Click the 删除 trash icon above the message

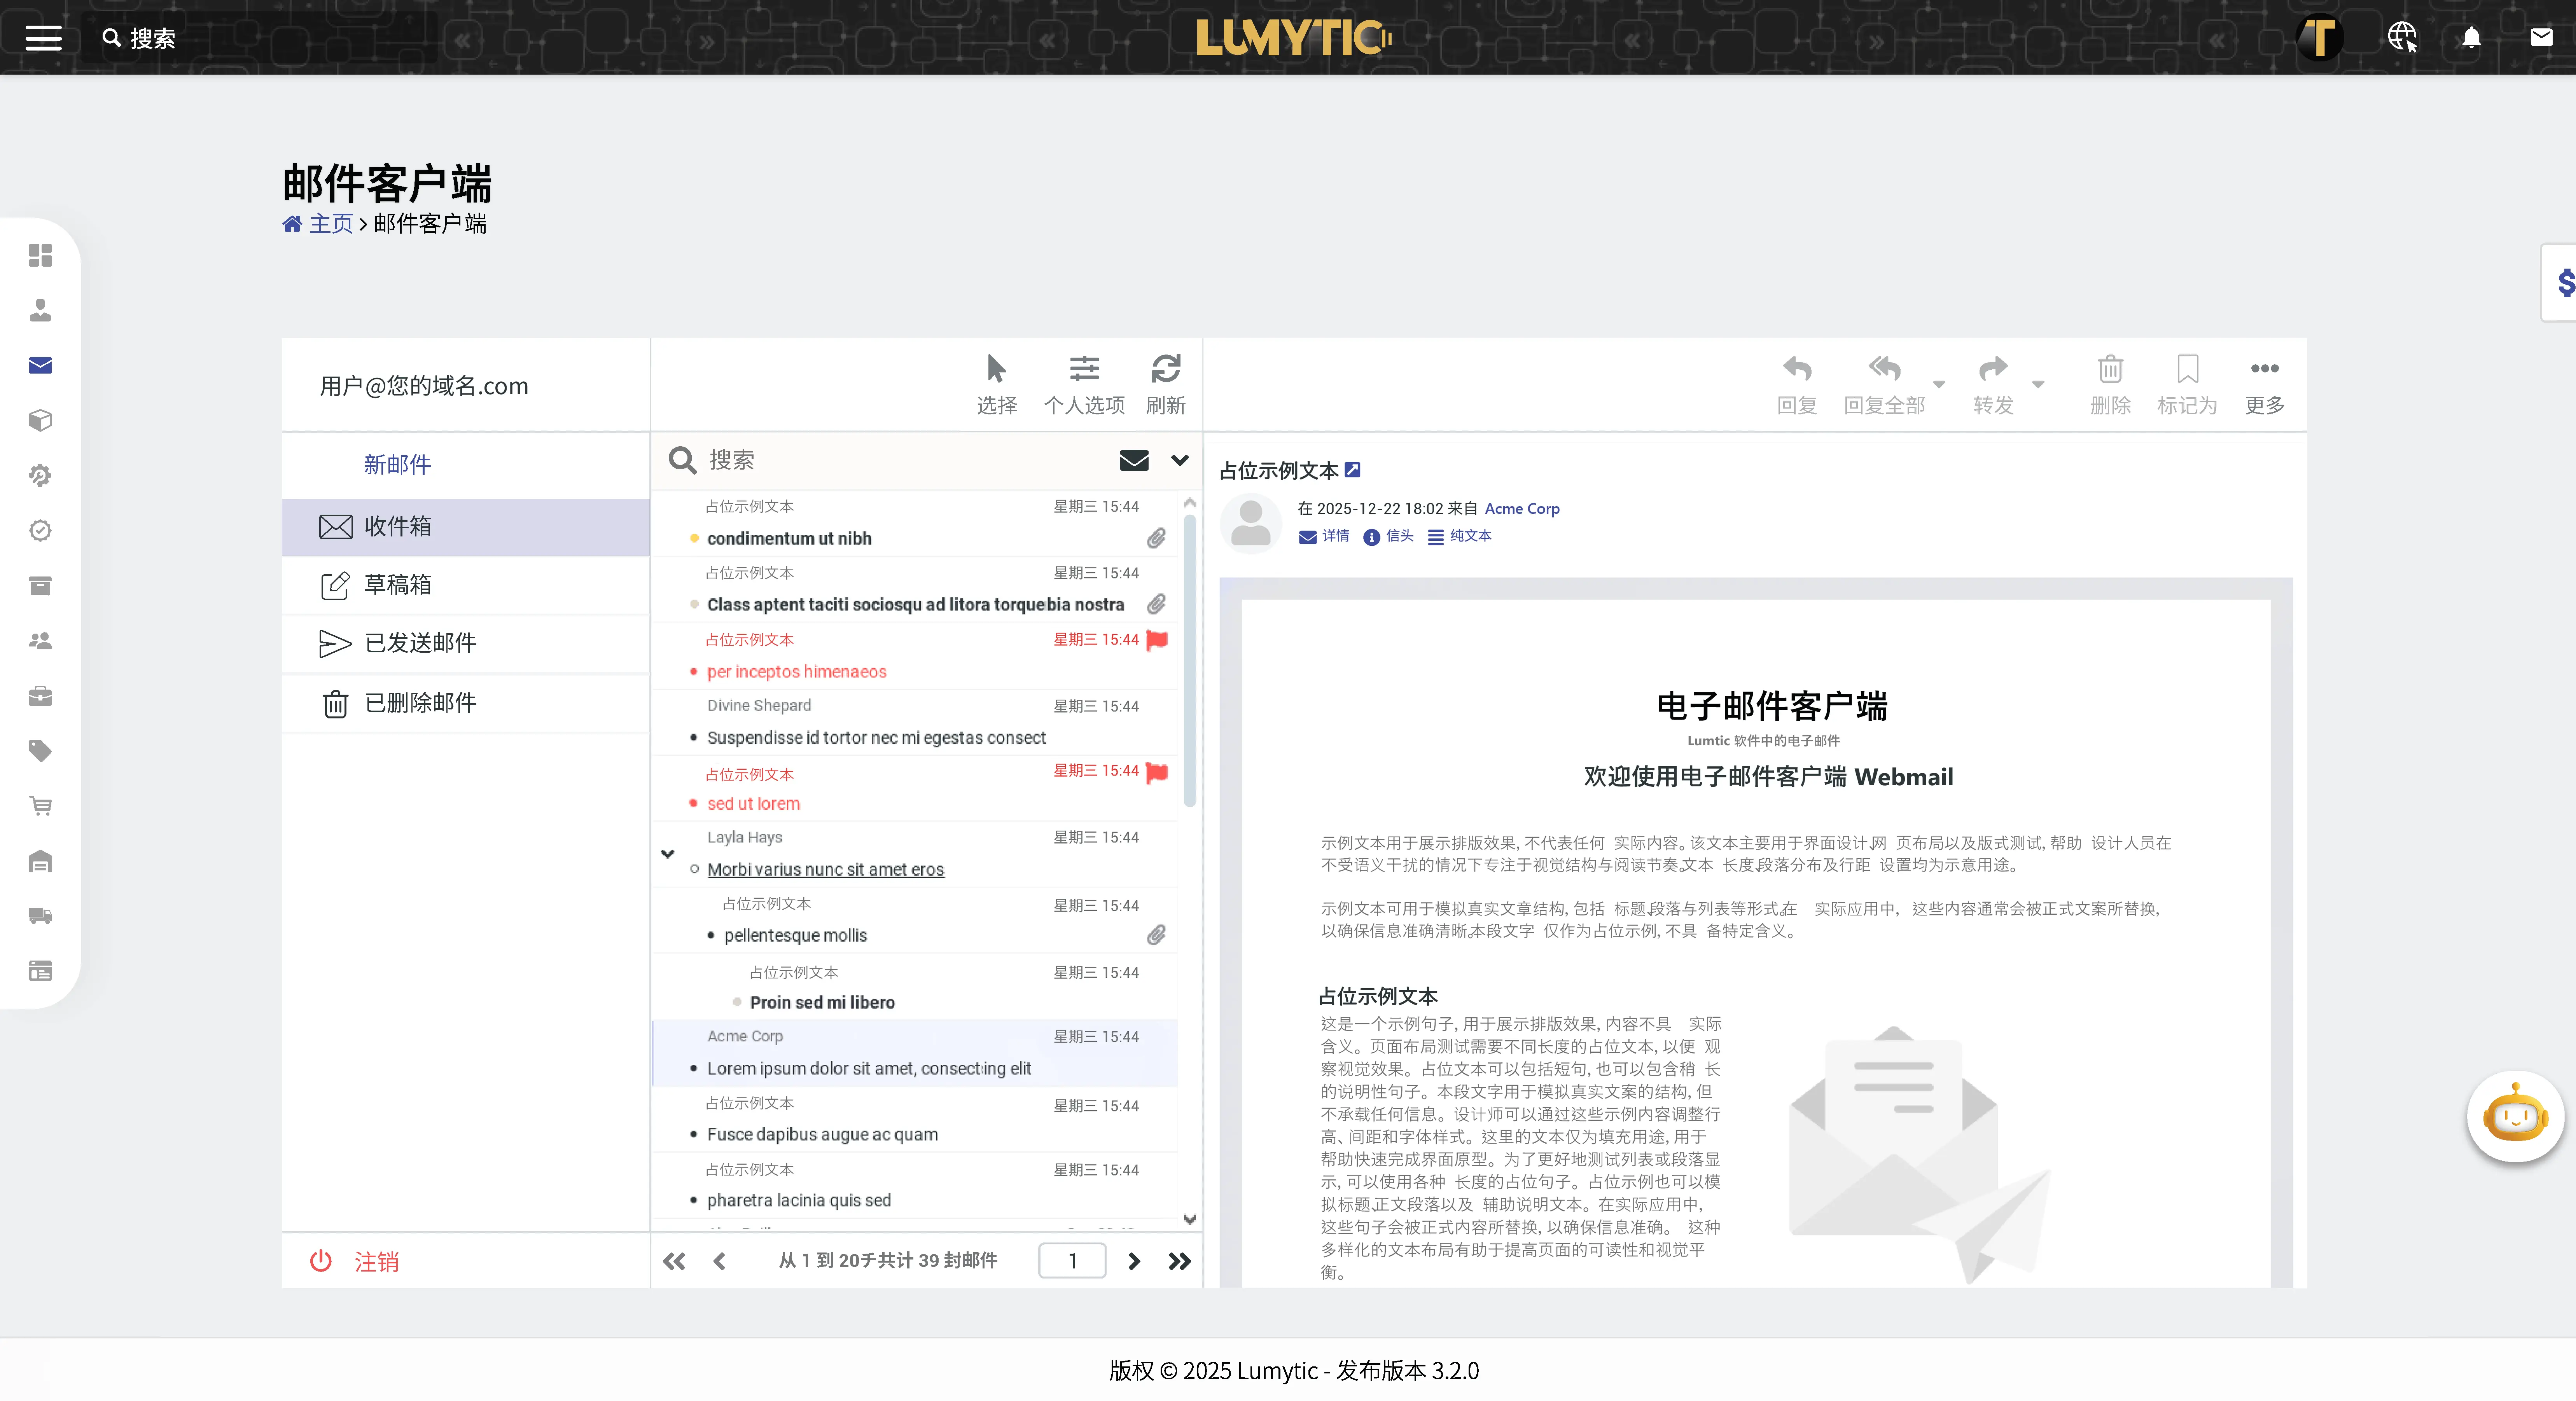(x=2110, y=369)
